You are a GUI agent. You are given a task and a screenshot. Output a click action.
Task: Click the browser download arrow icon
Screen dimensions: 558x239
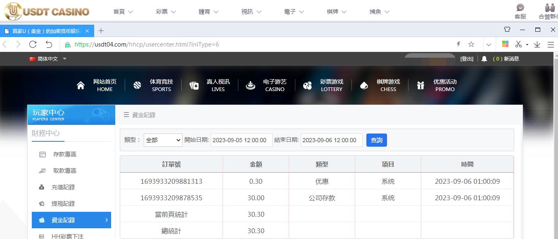point(537,45)
